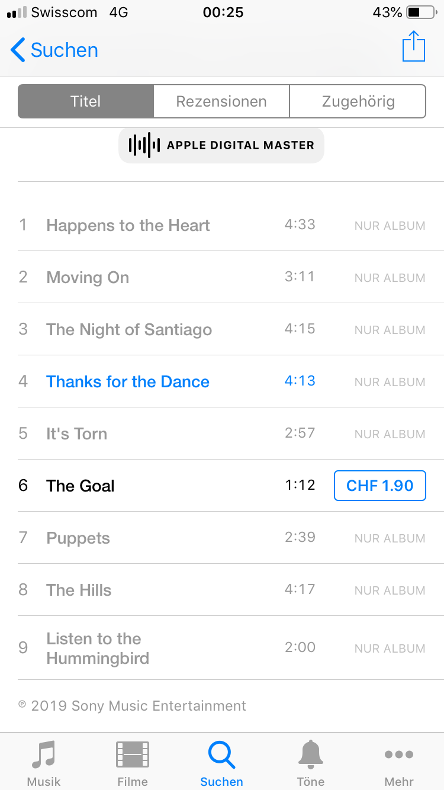Viewport: 444px width, 790px height.
Task: Open the Mehr three dots icon
Action: (x=399, y=754)
